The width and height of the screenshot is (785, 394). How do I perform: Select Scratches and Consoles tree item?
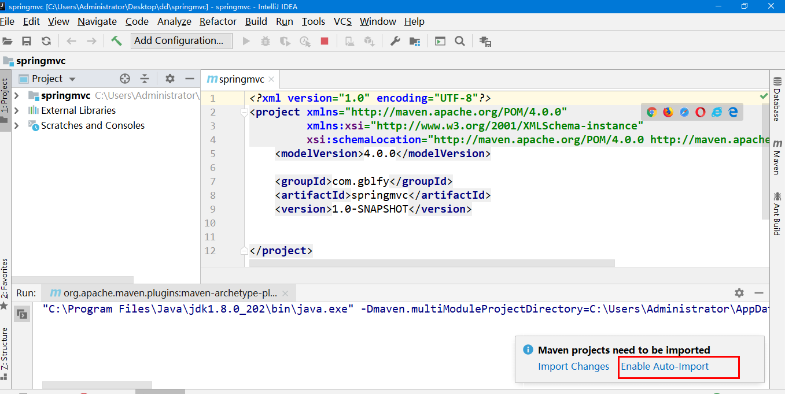click(x=93, y=125)
